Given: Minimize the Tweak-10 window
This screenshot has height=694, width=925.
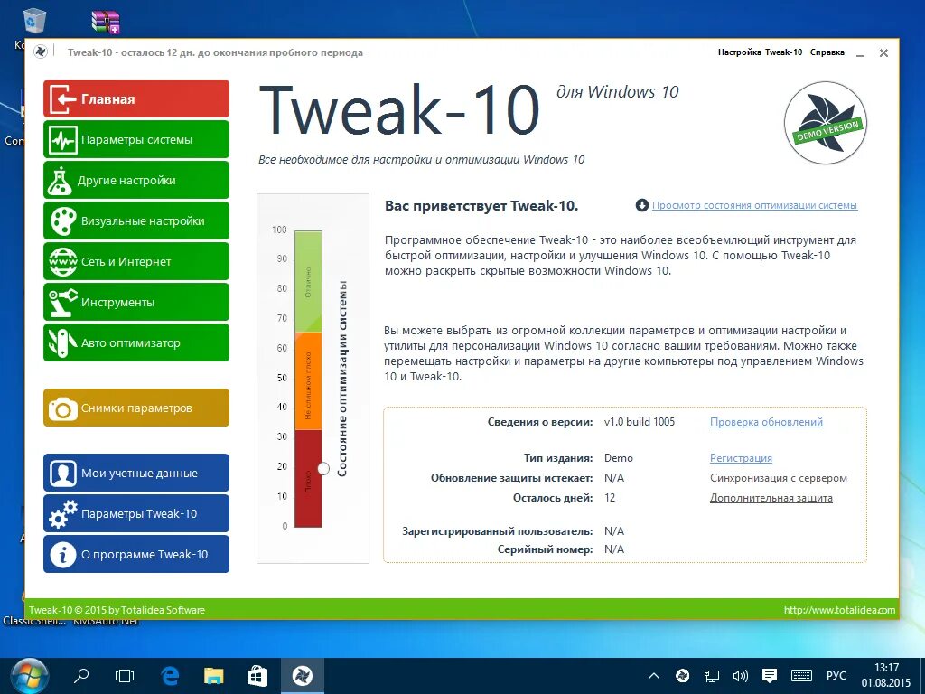Looking at the screenshot, I should pyautogui.click(x=861, y=52).
